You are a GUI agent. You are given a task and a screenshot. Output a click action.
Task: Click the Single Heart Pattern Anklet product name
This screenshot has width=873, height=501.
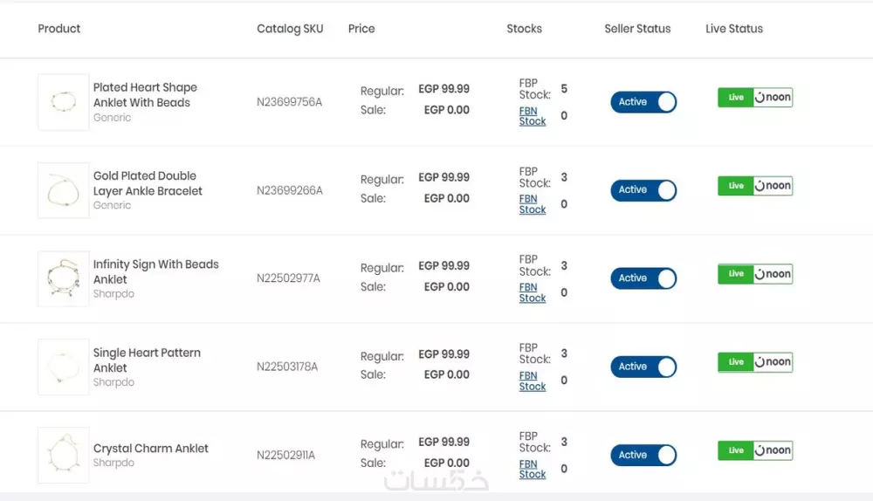(x=147, y=360)
